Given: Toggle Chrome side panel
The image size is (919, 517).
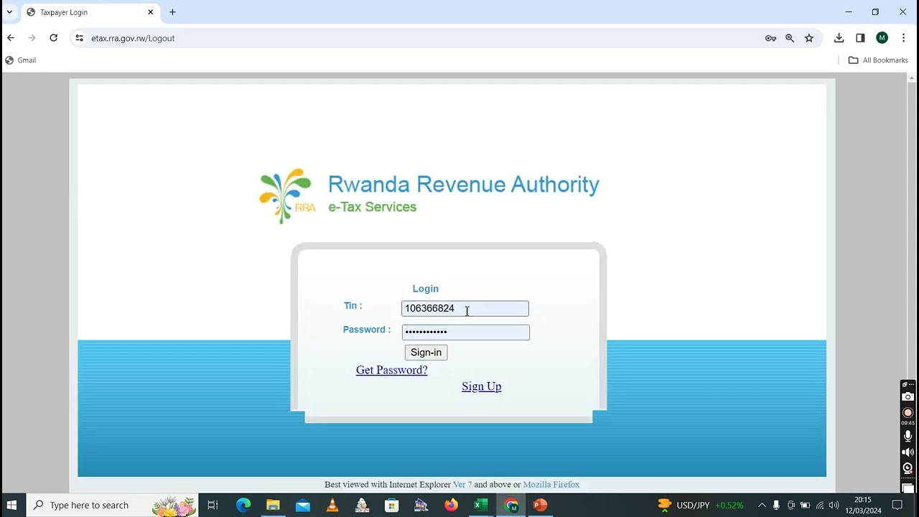Looking at the screenshot, I should point(860,38).
